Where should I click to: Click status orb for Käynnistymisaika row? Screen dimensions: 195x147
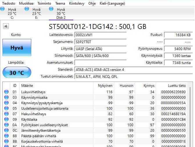(6, 98)
